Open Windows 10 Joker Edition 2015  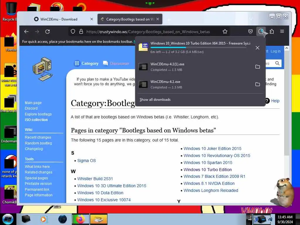(212, 149)
